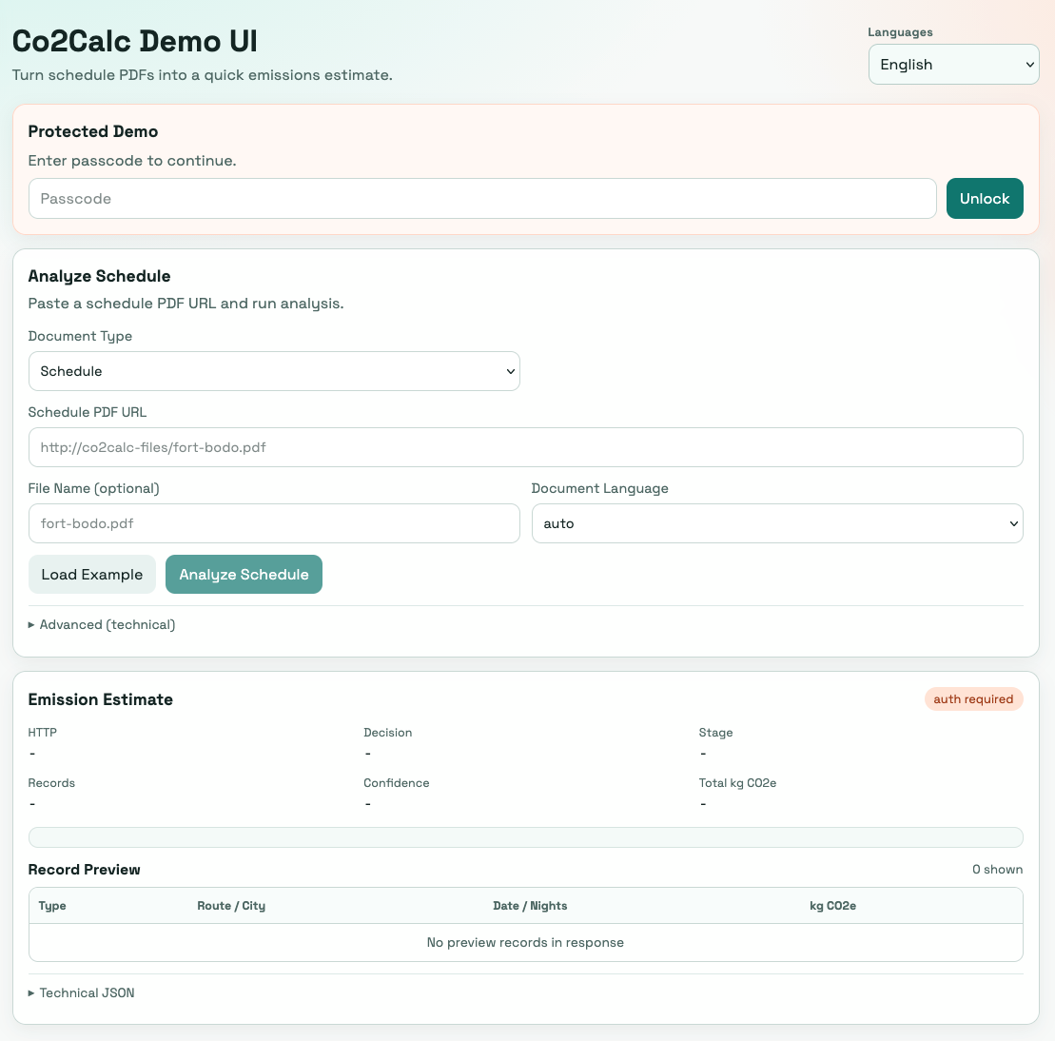Click the auth required status badge

[x=973, y=699]
